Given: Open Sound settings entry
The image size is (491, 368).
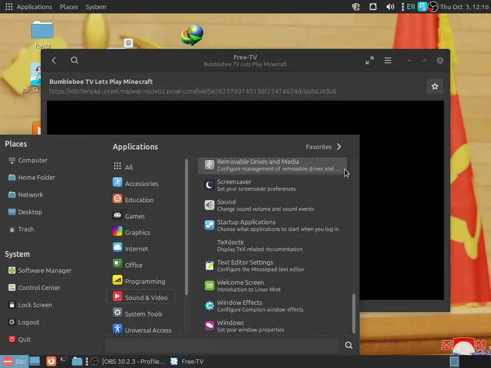Looking at the screenshot, I should [x=272, y=205].
